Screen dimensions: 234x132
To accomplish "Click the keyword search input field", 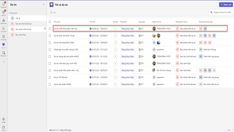I will (222, 12).
